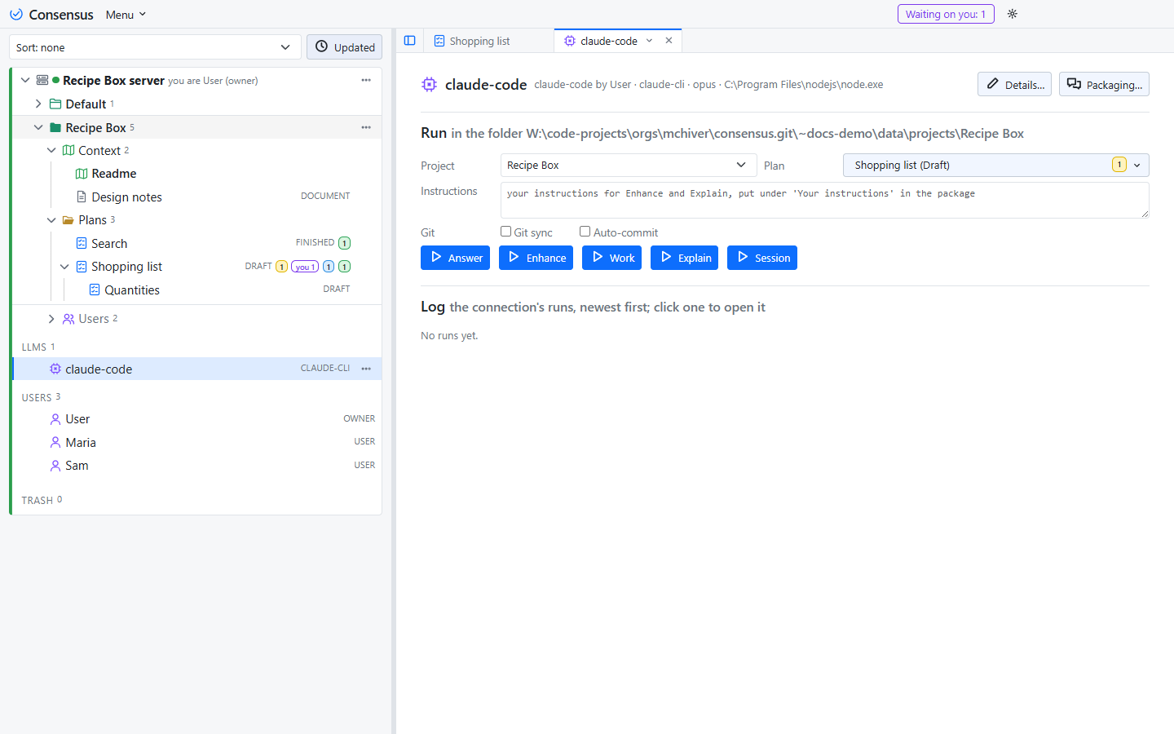Collapse the Plans node

coord(51,220)
